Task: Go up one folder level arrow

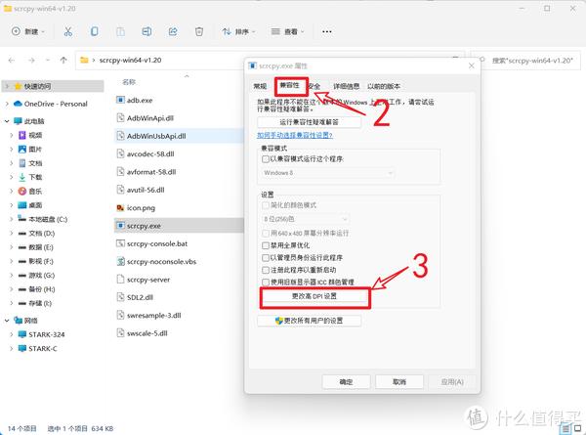Action: coord(63,61)
